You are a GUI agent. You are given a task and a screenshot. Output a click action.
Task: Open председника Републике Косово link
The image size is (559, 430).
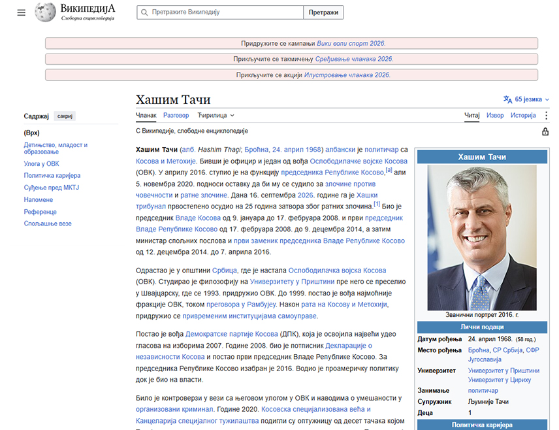332,173
